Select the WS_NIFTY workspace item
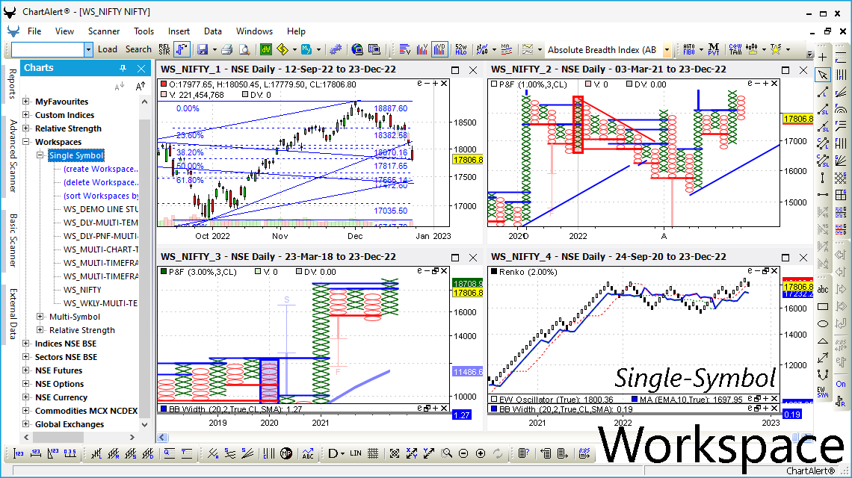The height and width of the screenshot is (478, 852). click(x=82, y=290)
